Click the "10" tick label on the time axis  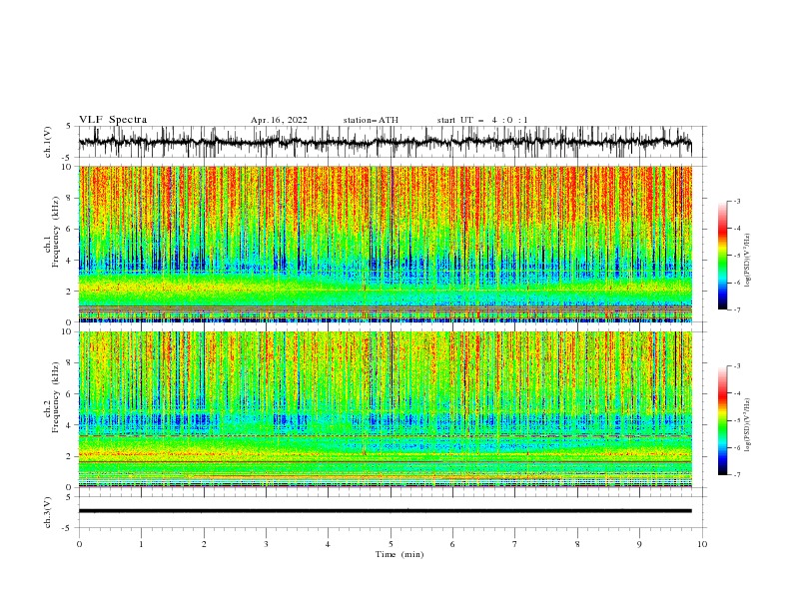702,544
